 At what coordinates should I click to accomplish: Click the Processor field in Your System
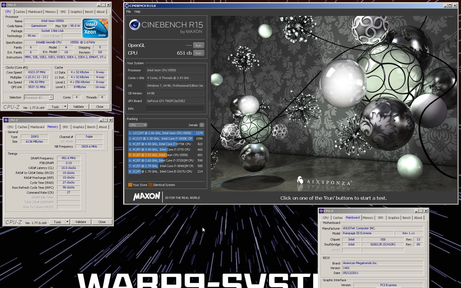(175, 70)
